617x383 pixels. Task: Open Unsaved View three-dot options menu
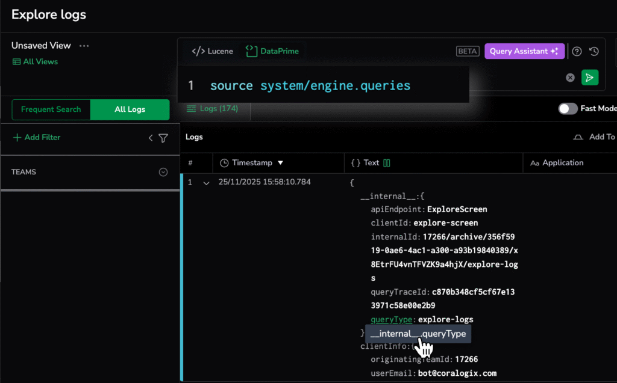pyautogui.click(x=84, y=46)
